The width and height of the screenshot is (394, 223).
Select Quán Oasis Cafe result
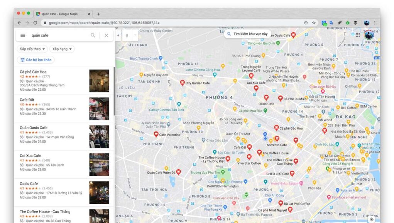64,136
